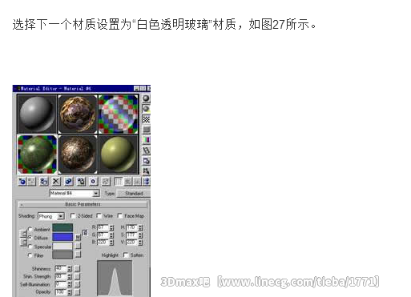The width and height of the screenshot is (411, 297).
Task: Toggle the checkered sample Background button
Action: pyautogui.click(x=146, y=119)
